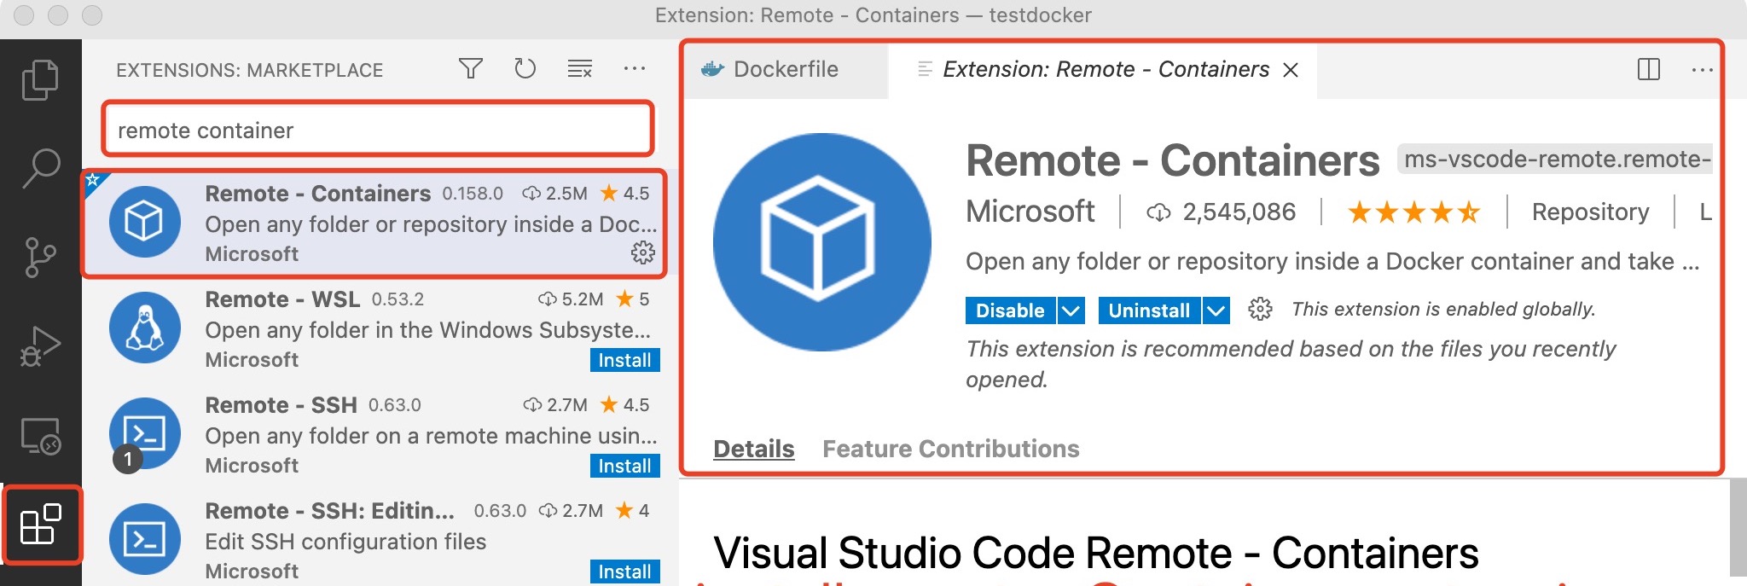Click the details page vertical scrollbar
1747x586 pixels.
(x=1738, y=526)
